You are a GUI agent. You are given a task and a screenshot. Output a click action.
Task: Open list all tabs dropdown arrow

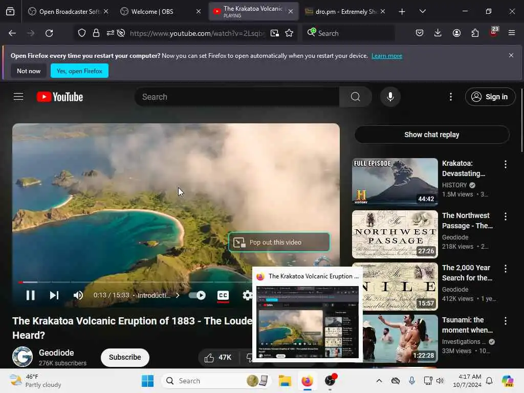tap(422, 11)
